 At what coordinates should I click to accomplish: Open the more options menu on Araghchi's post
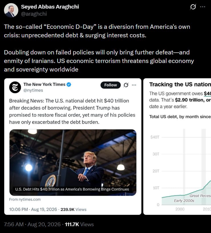pyautogui.click(x=203, y=7)
